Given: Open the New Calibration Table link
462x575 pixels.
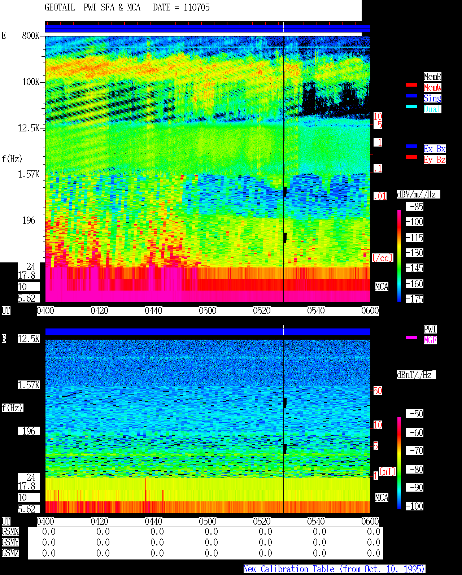Looking at the screenshot, I should pyautogui.click(x=334, y=569).
